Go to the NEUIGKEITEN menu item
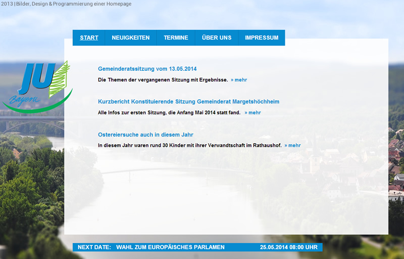 [x=131, y=37]
